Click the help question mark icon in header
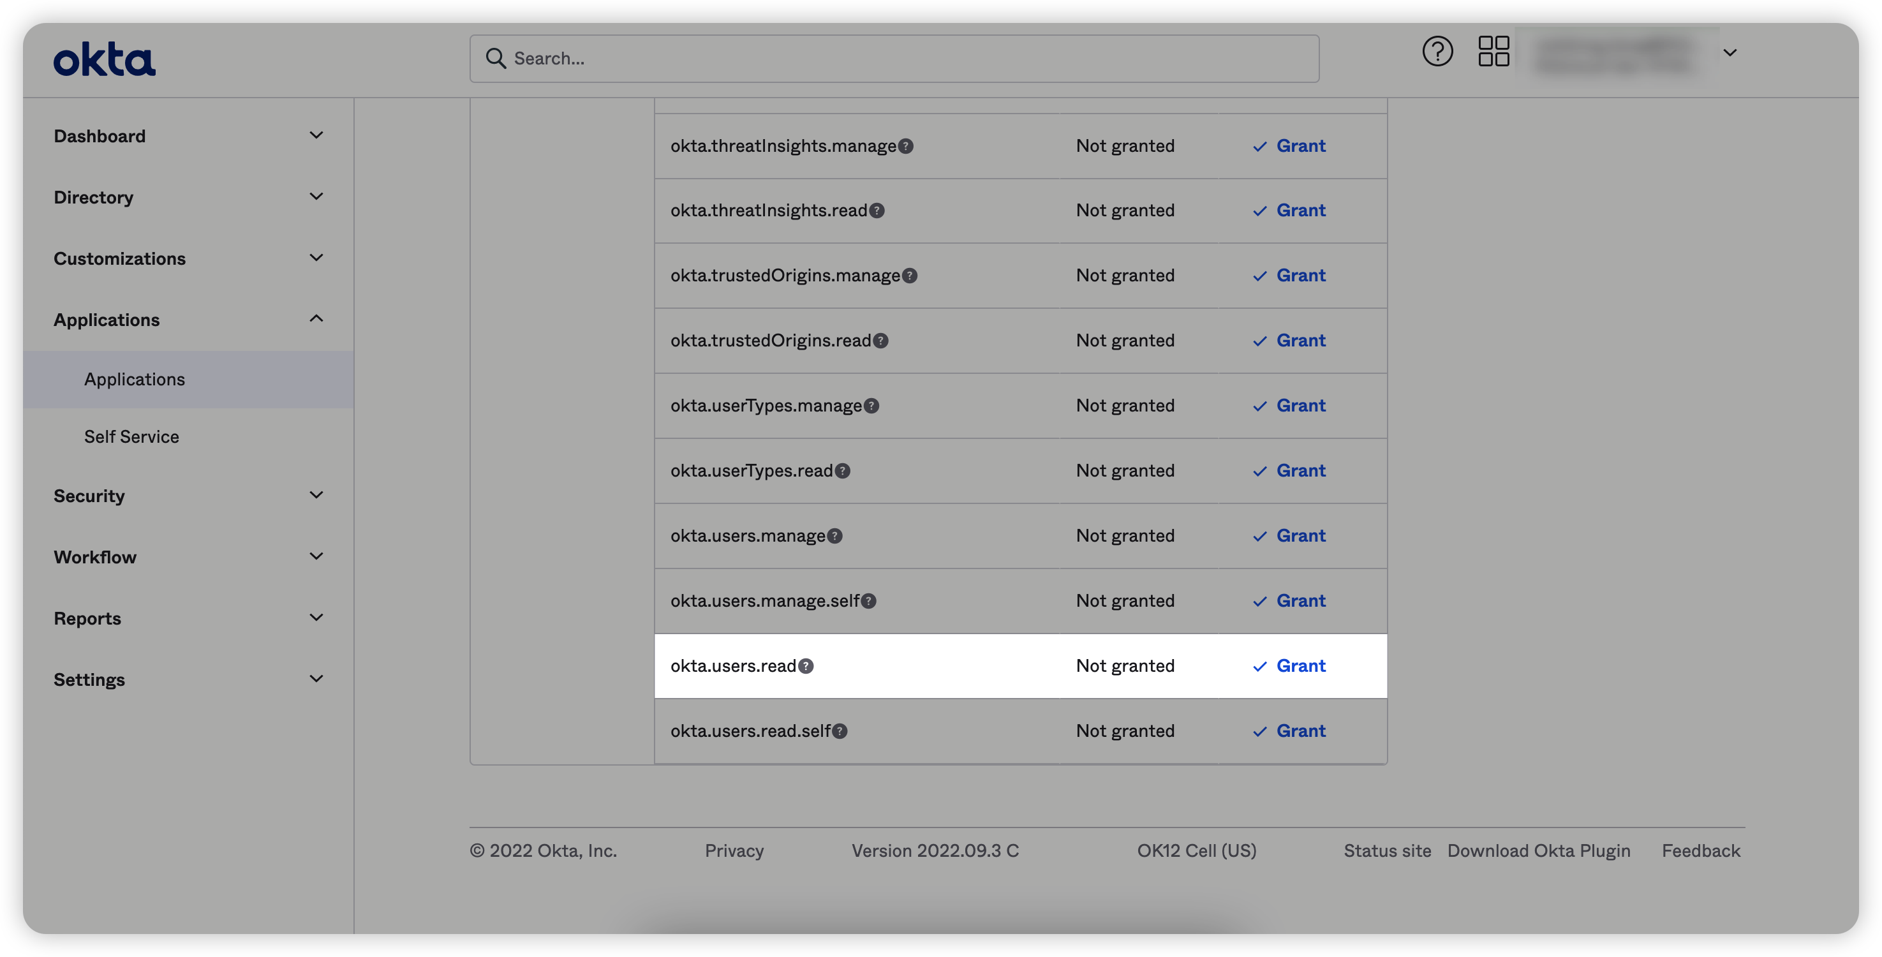 tap(1437, 52)
